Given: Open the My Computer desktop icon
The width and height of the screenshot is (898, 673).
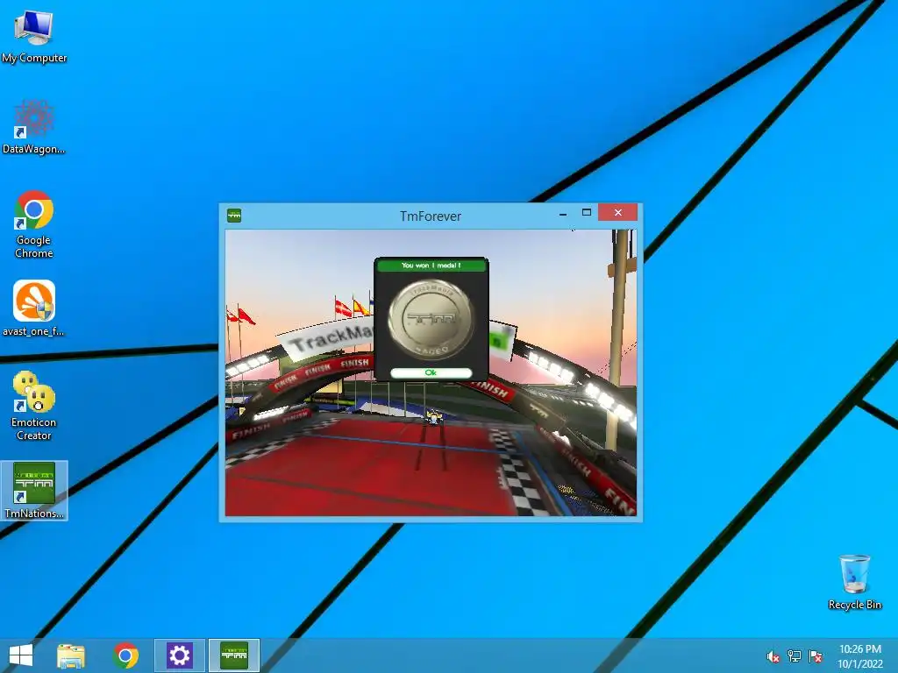Looking at the screenshot, I should 34,35.
